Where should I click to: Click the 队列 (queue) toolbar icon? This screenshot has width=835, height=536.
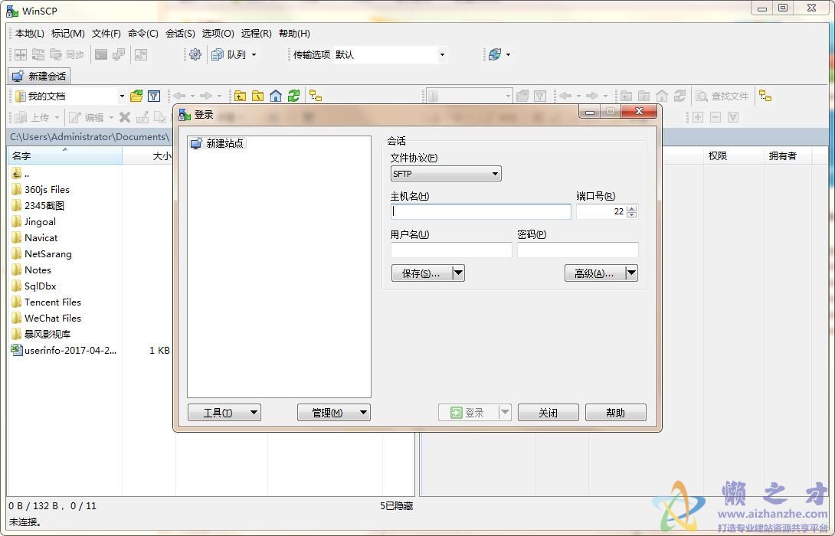pyautogui.click(x=222, y=54)
